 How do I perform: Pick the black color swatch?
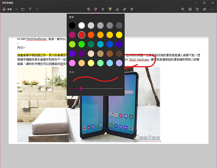coord(72,26)
